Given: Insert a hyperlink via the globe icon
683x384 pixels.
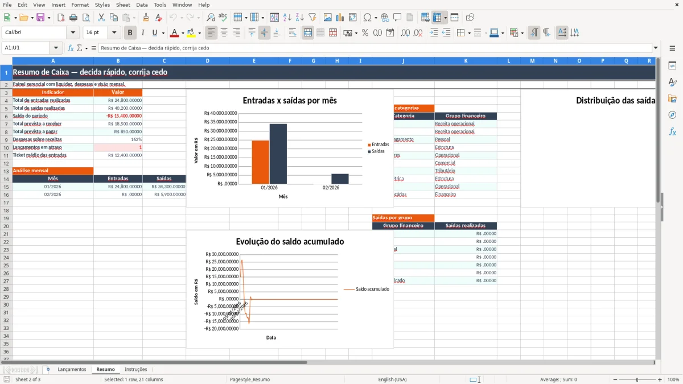Looking at the screenshot, I should coord(385,18).
